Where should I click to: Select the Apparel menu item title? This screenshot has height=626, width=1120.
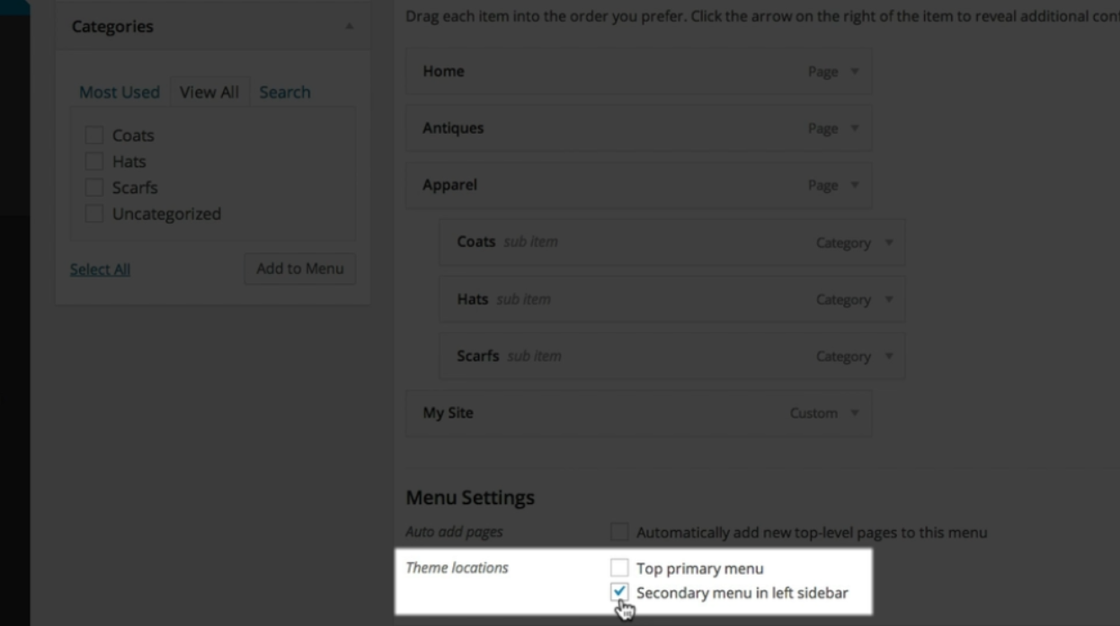(449, 185)
